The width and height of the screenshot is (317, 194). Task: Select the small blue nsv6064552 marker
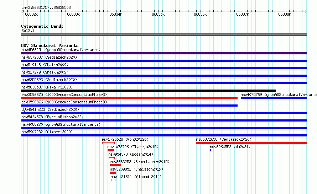[211, 150]
